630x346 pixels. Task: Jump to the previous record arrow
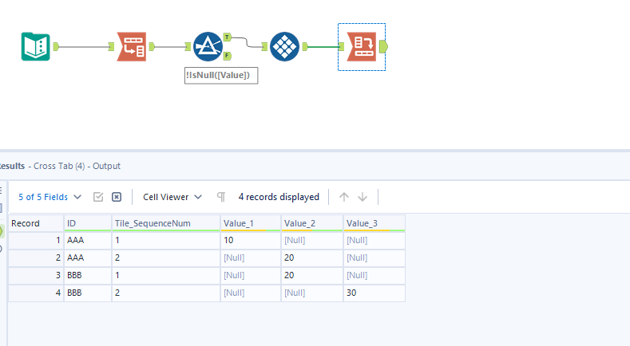pyautogui.click(x=344, y=197)
